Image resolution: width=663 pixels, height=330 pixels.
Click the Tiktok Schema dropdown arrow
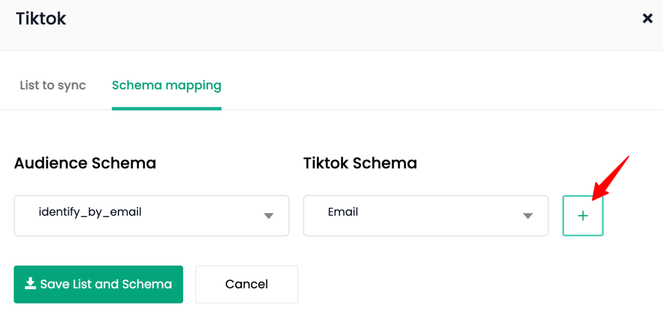coord(527,216)
